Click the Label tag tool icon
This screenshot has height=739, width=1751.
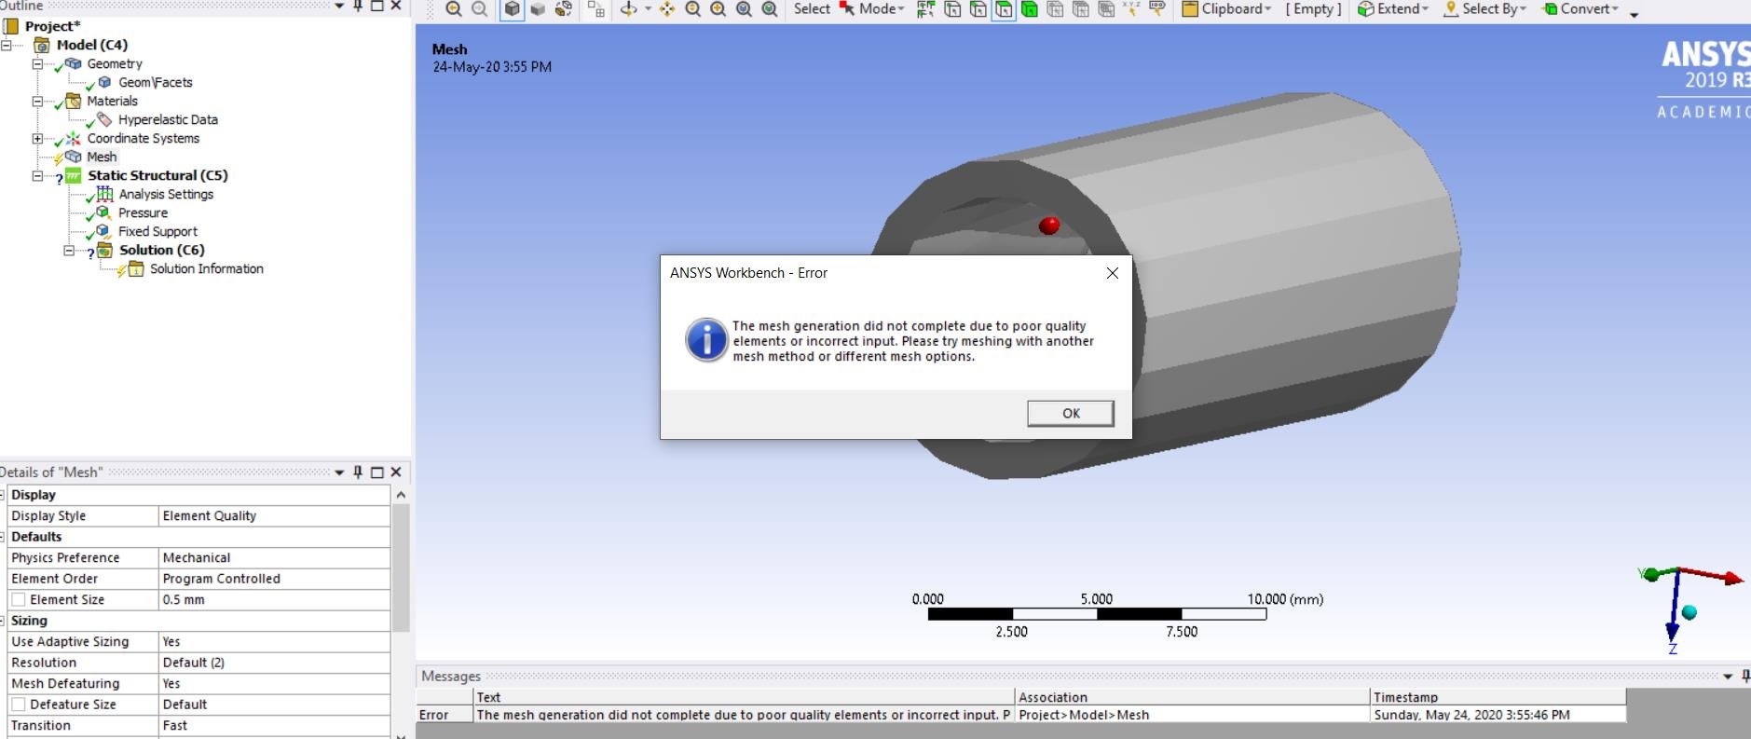point(1157,9)
